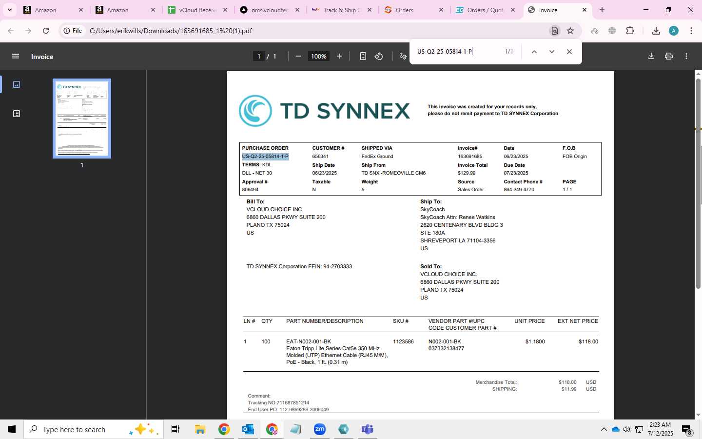Rotate the PDF counterclockwise
The image size is (702, 439).
pos(379,57)
